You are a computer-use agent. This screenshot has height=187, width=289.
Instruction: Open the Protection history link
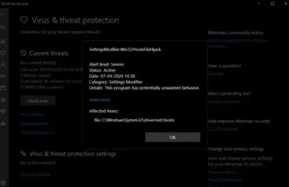click(37, 133)
